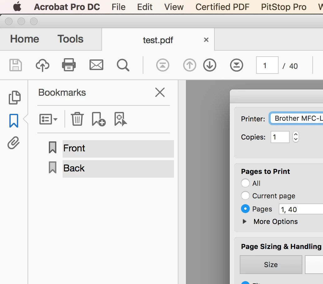Select the Back bookmark

(118, 169)
